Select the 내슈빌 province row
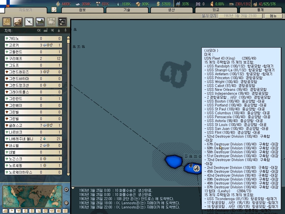This screenshot has height=214, width=285. pos(33,145)
